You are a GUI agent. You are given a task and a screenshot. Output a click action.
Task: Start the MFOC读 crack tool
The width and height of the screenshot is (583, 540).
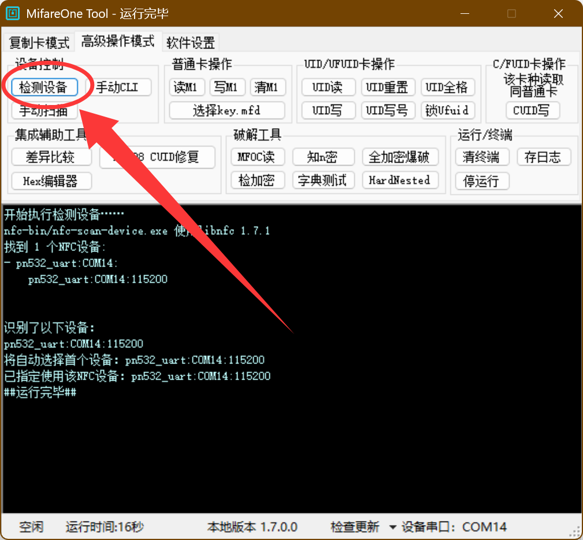(x=258, y=157)
